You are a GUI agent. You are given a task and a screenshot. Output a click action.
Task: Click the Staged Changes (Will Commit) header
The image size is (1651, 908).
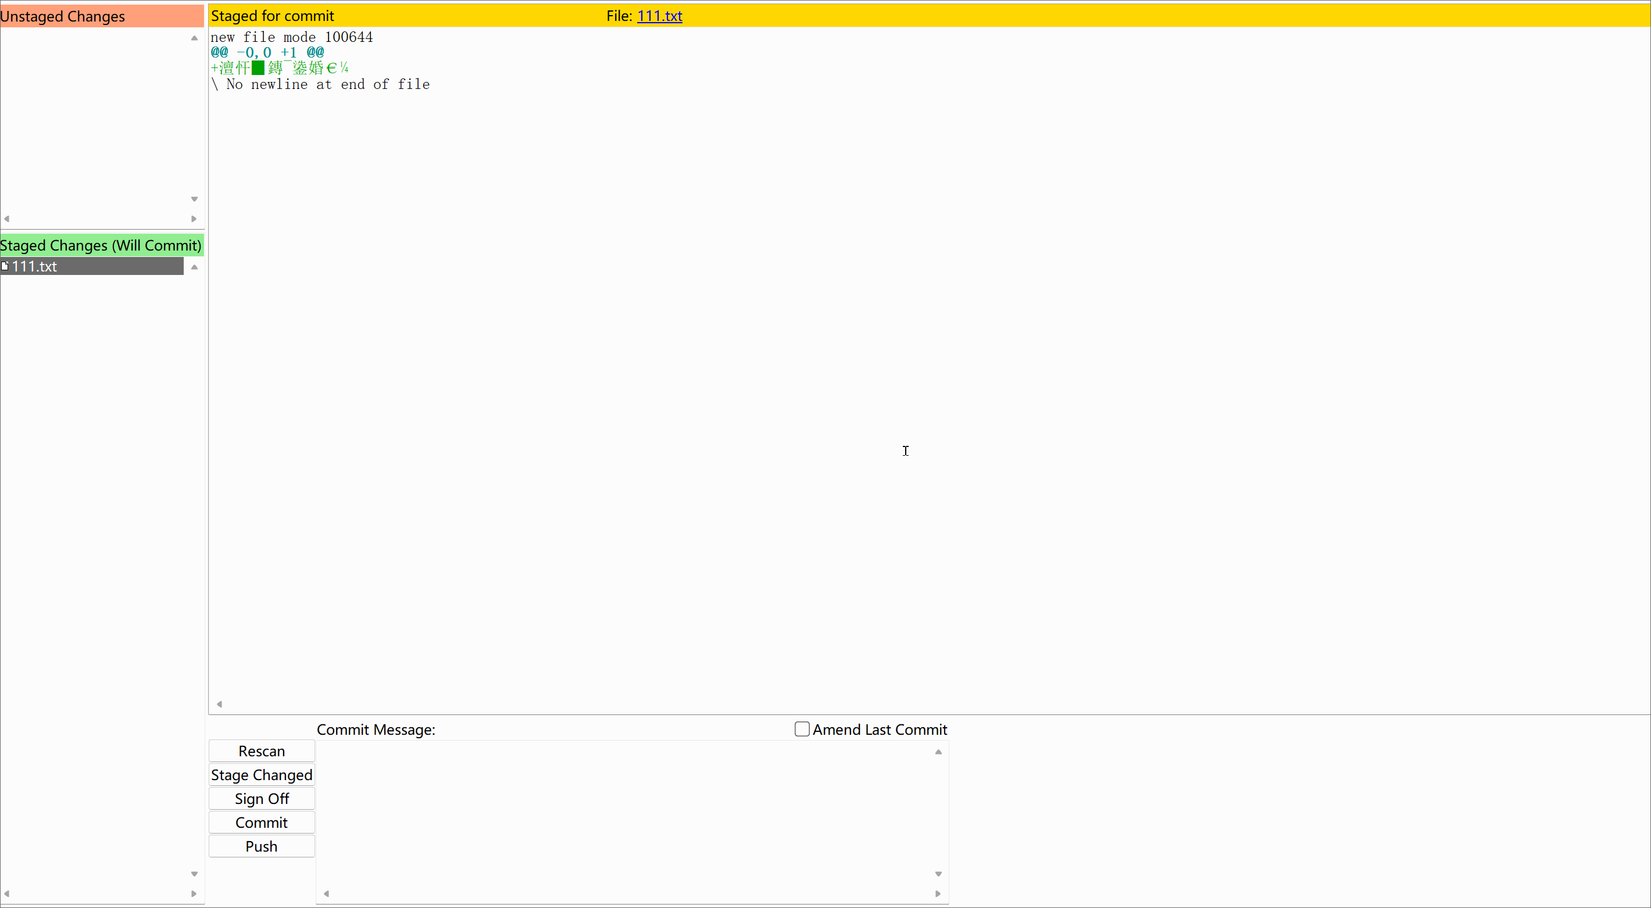click(101, 245)
